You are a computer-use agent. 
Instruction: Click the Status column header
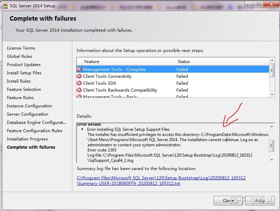click(x=222, y=62)
